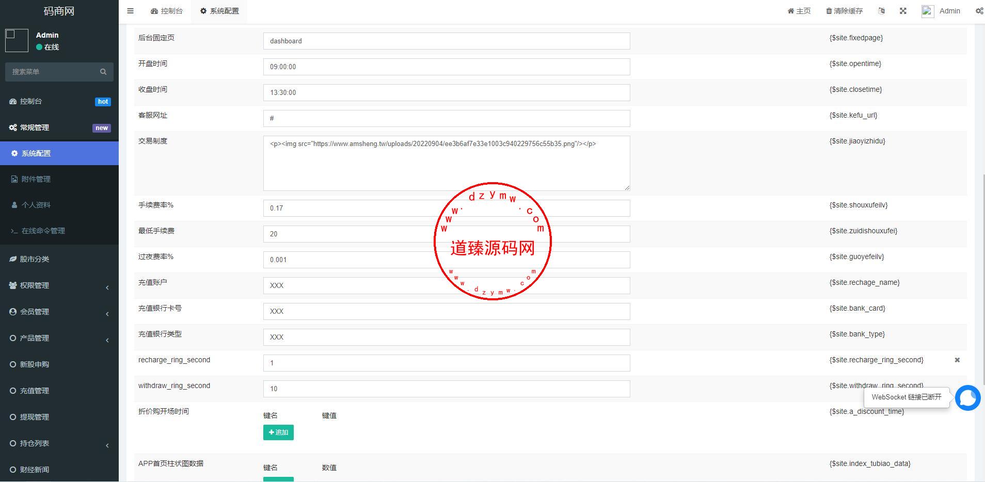Click the 权限管理 group icon
This screenshot has width=985, height=482.
[13, 285]
